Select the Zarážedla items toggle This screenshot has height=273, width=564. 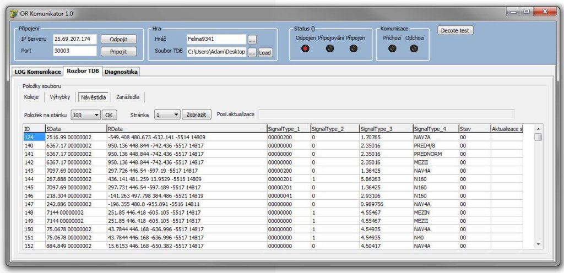128,97
